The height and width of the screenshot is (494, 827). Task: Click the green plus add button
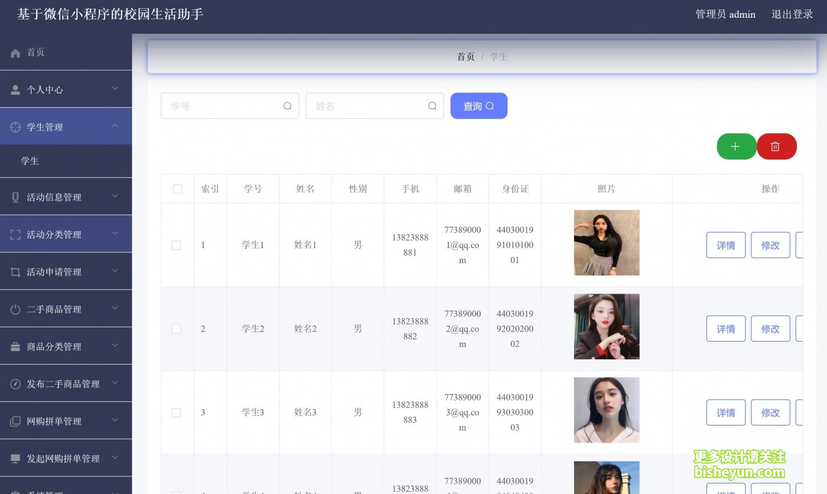coord(736,147)
